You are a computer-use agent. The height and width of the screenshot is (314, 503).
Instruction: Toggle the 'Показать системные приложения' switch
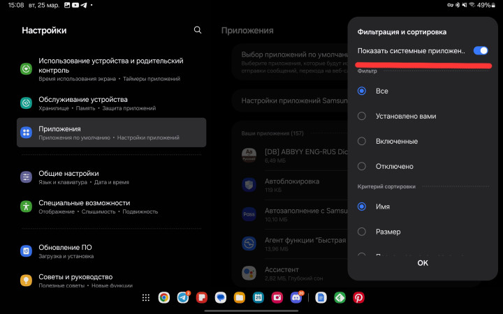point(480,50)
